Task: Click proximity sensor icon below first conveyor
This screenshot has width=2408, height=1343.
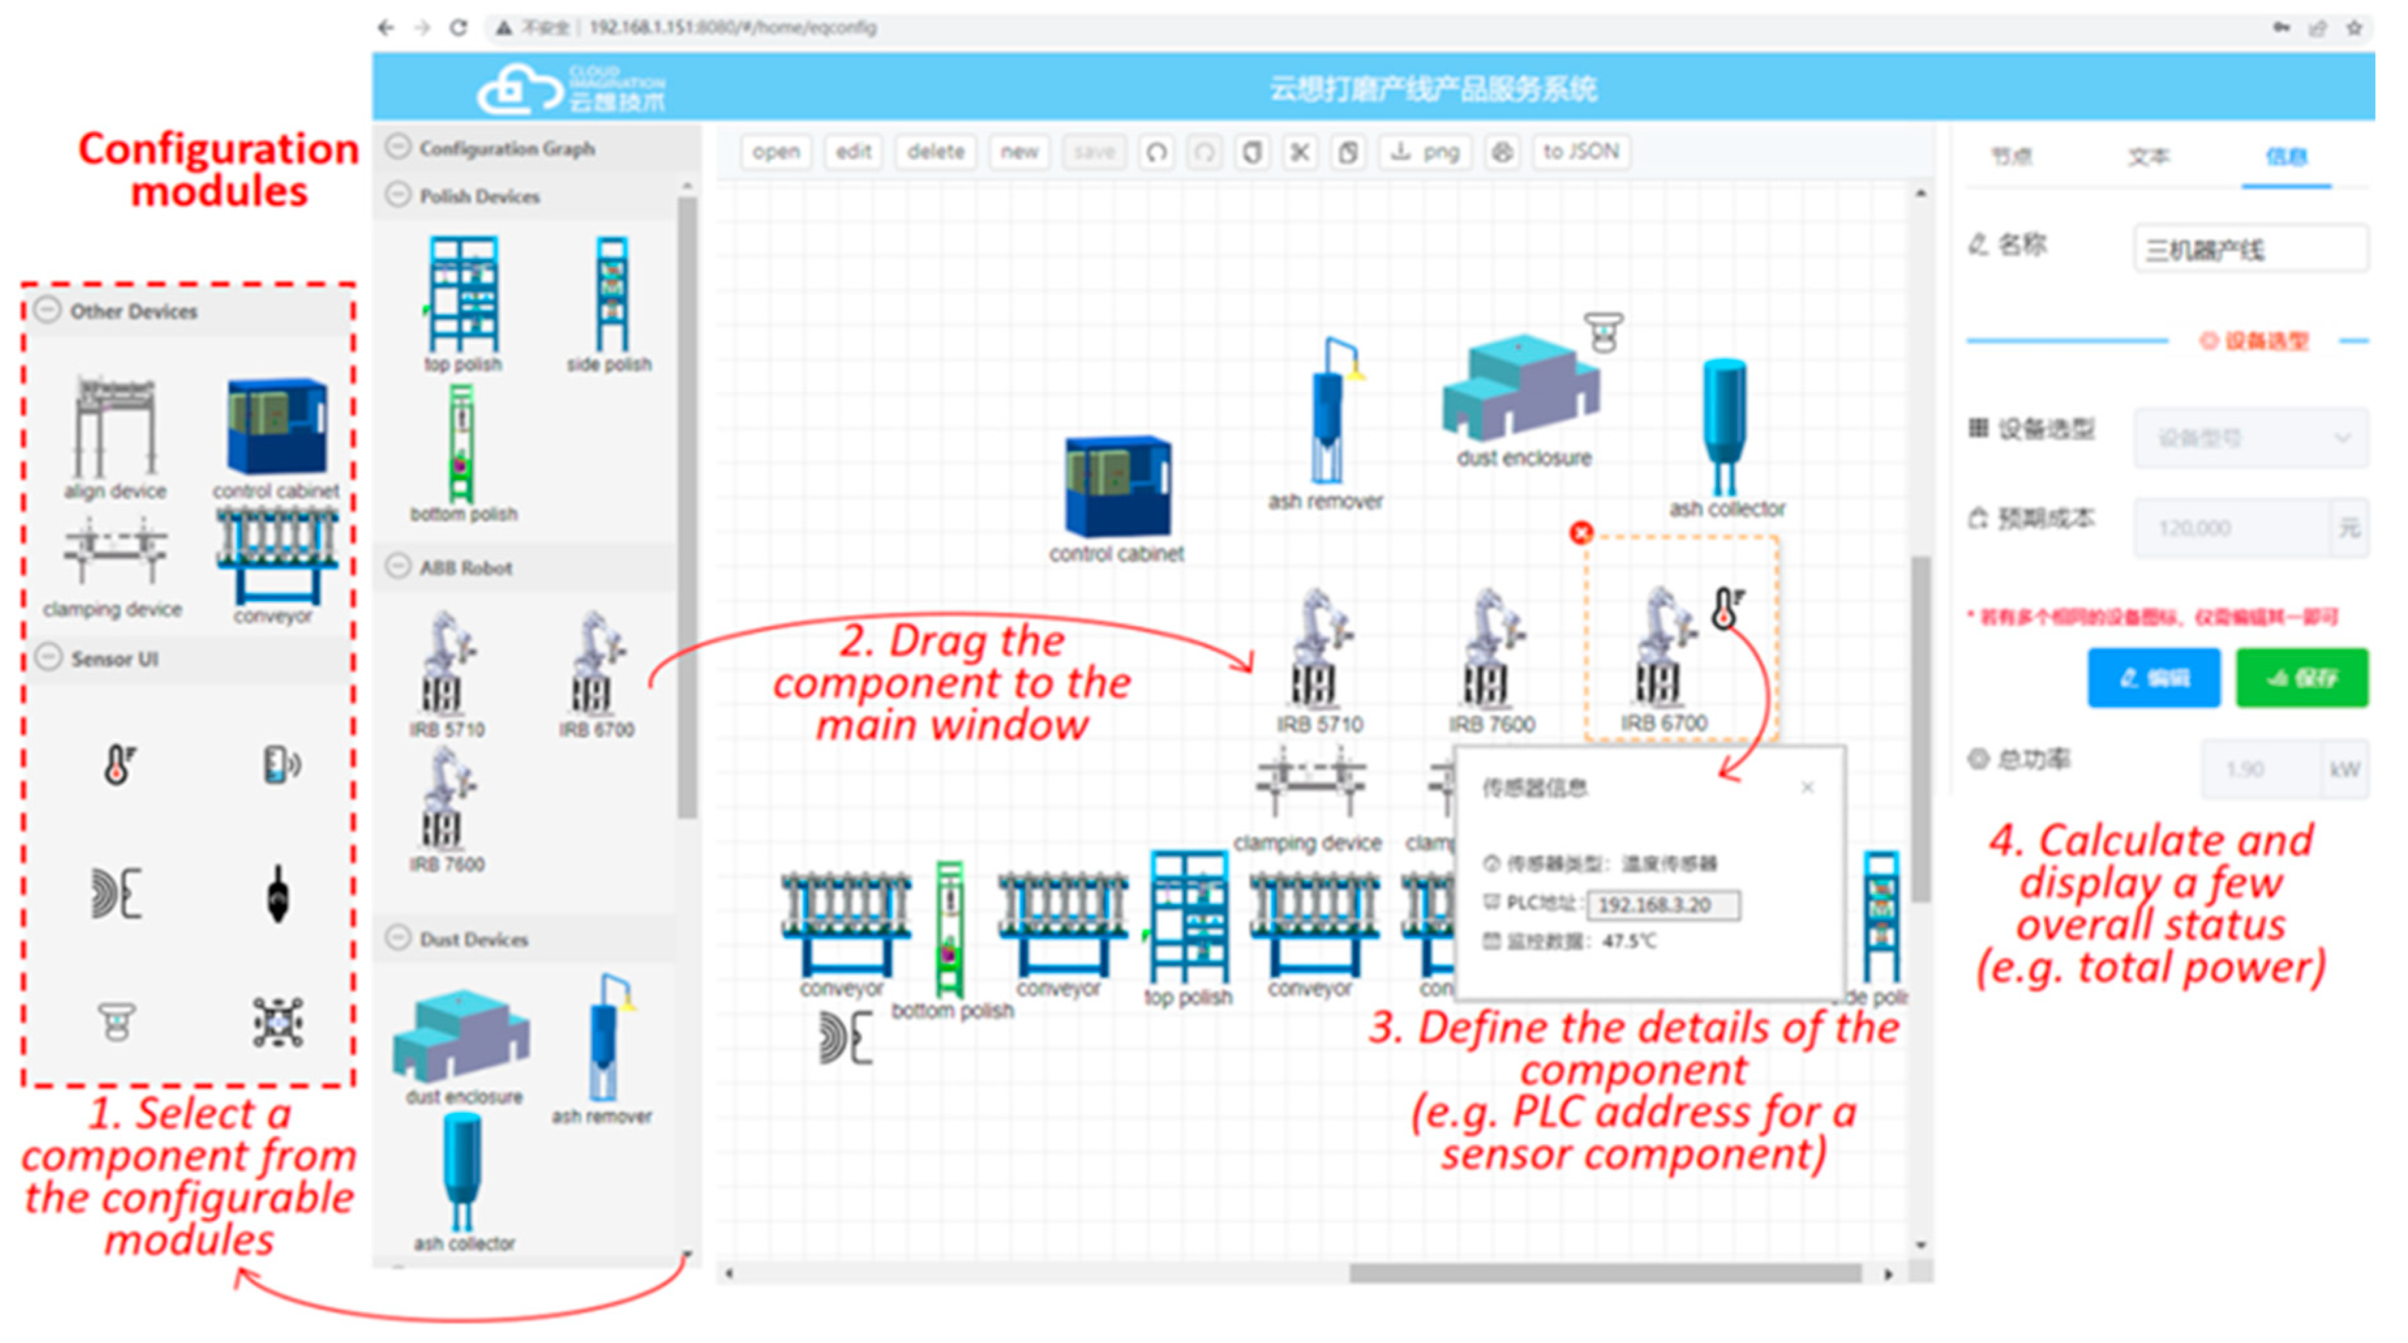Action: click(846, 1039)
